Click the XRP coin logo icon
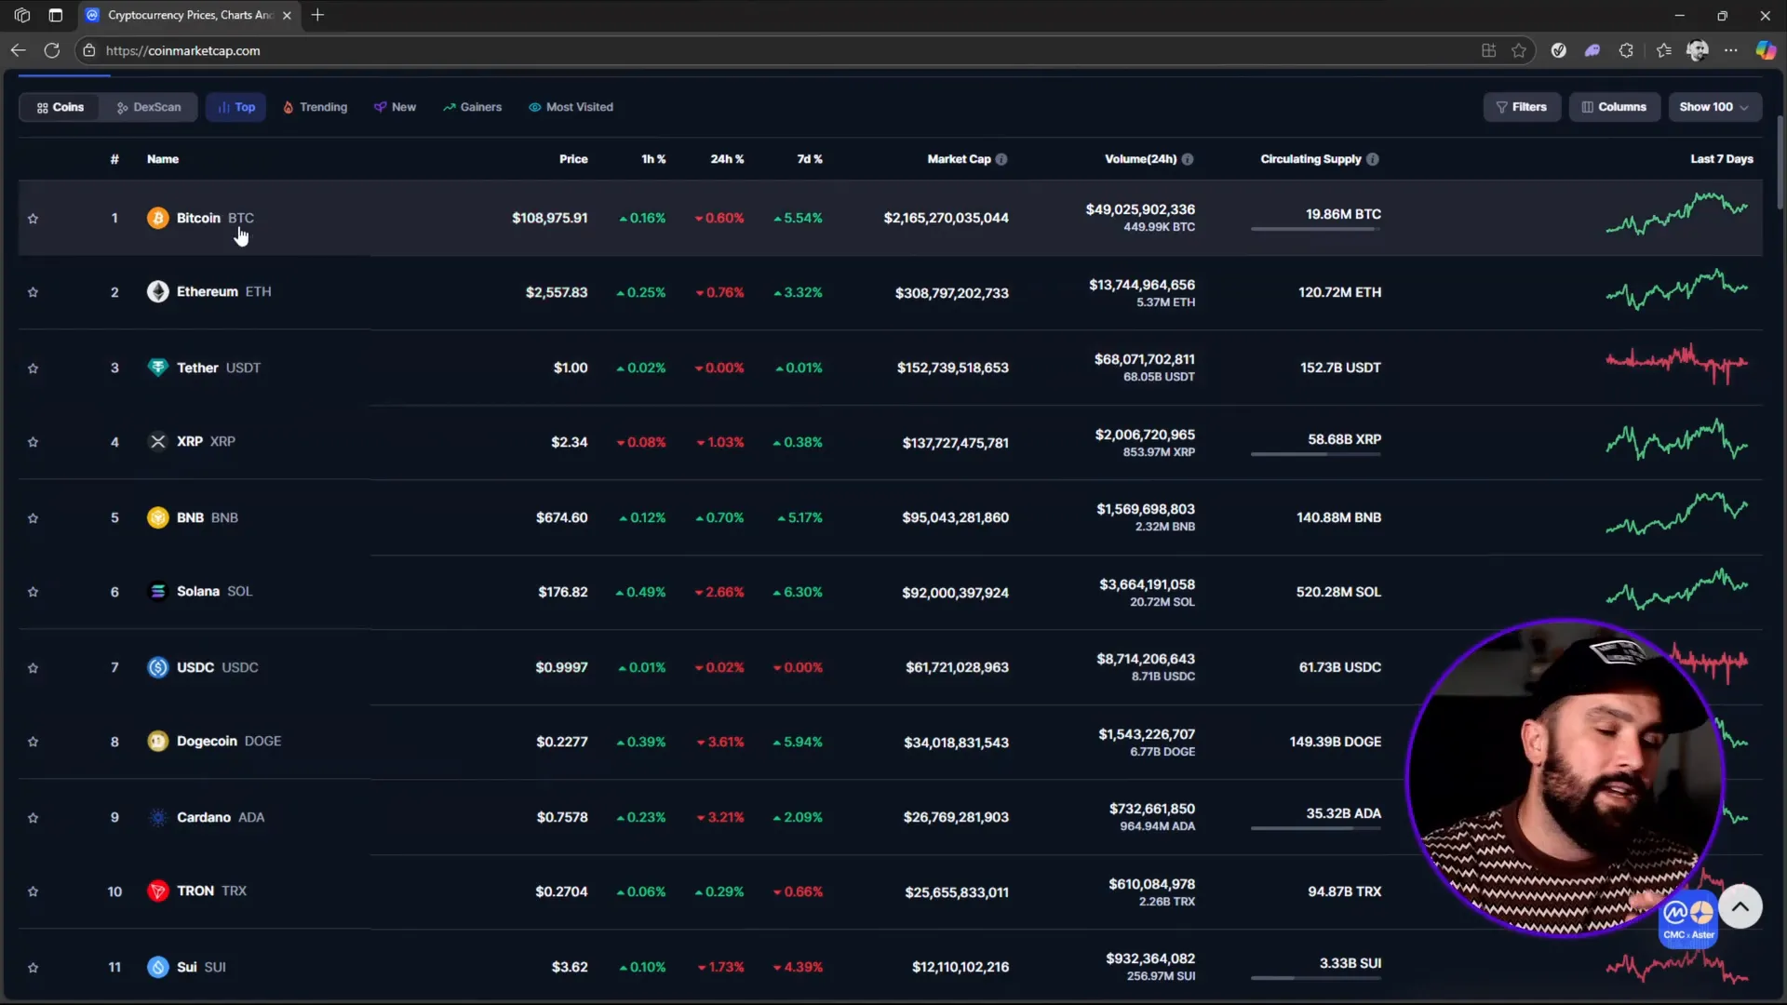Viewport: 1787px width, 1005px height. pos(157,441)
